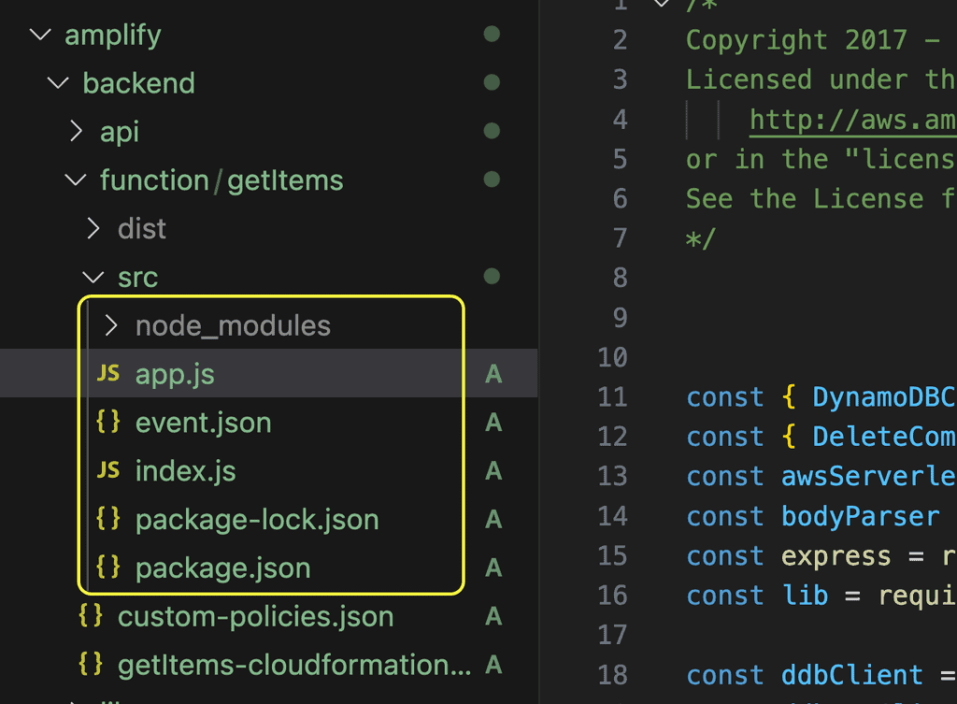Open the index.js file

[x=185, y=471]
